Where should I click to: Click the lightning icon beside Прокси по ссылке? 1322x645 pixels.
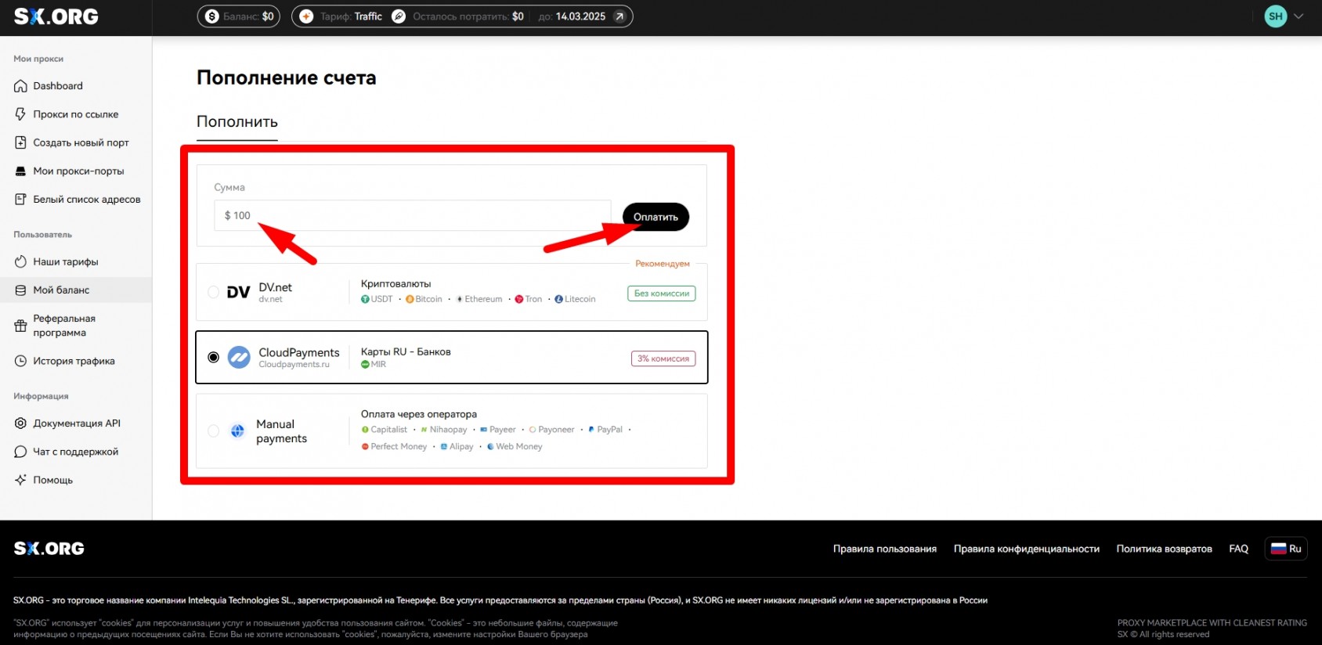pos(20,114)
